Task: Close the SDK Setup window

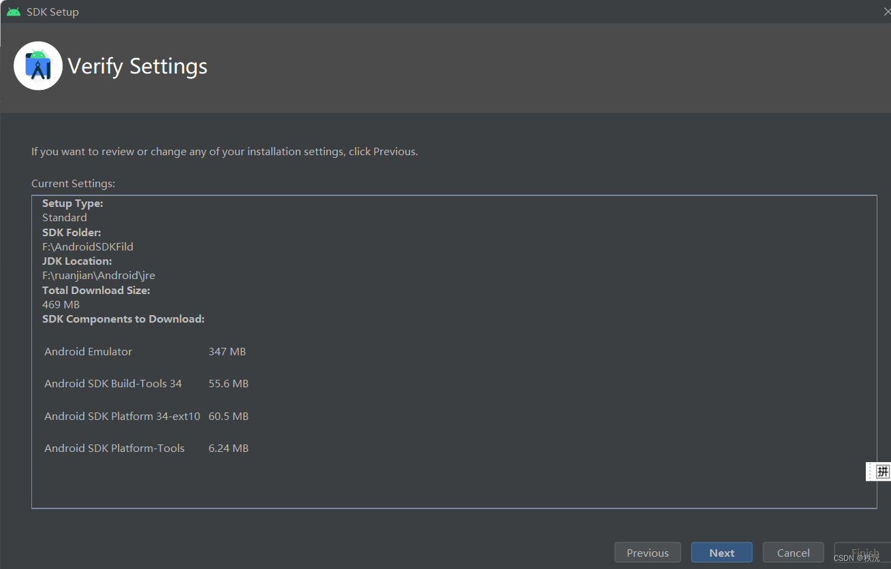Action: click(886, 12)
